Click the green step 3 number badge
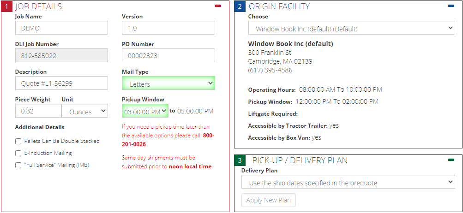The height and width of the screenshot is (213, 463). pyautogui.click(x=240, y=161)
